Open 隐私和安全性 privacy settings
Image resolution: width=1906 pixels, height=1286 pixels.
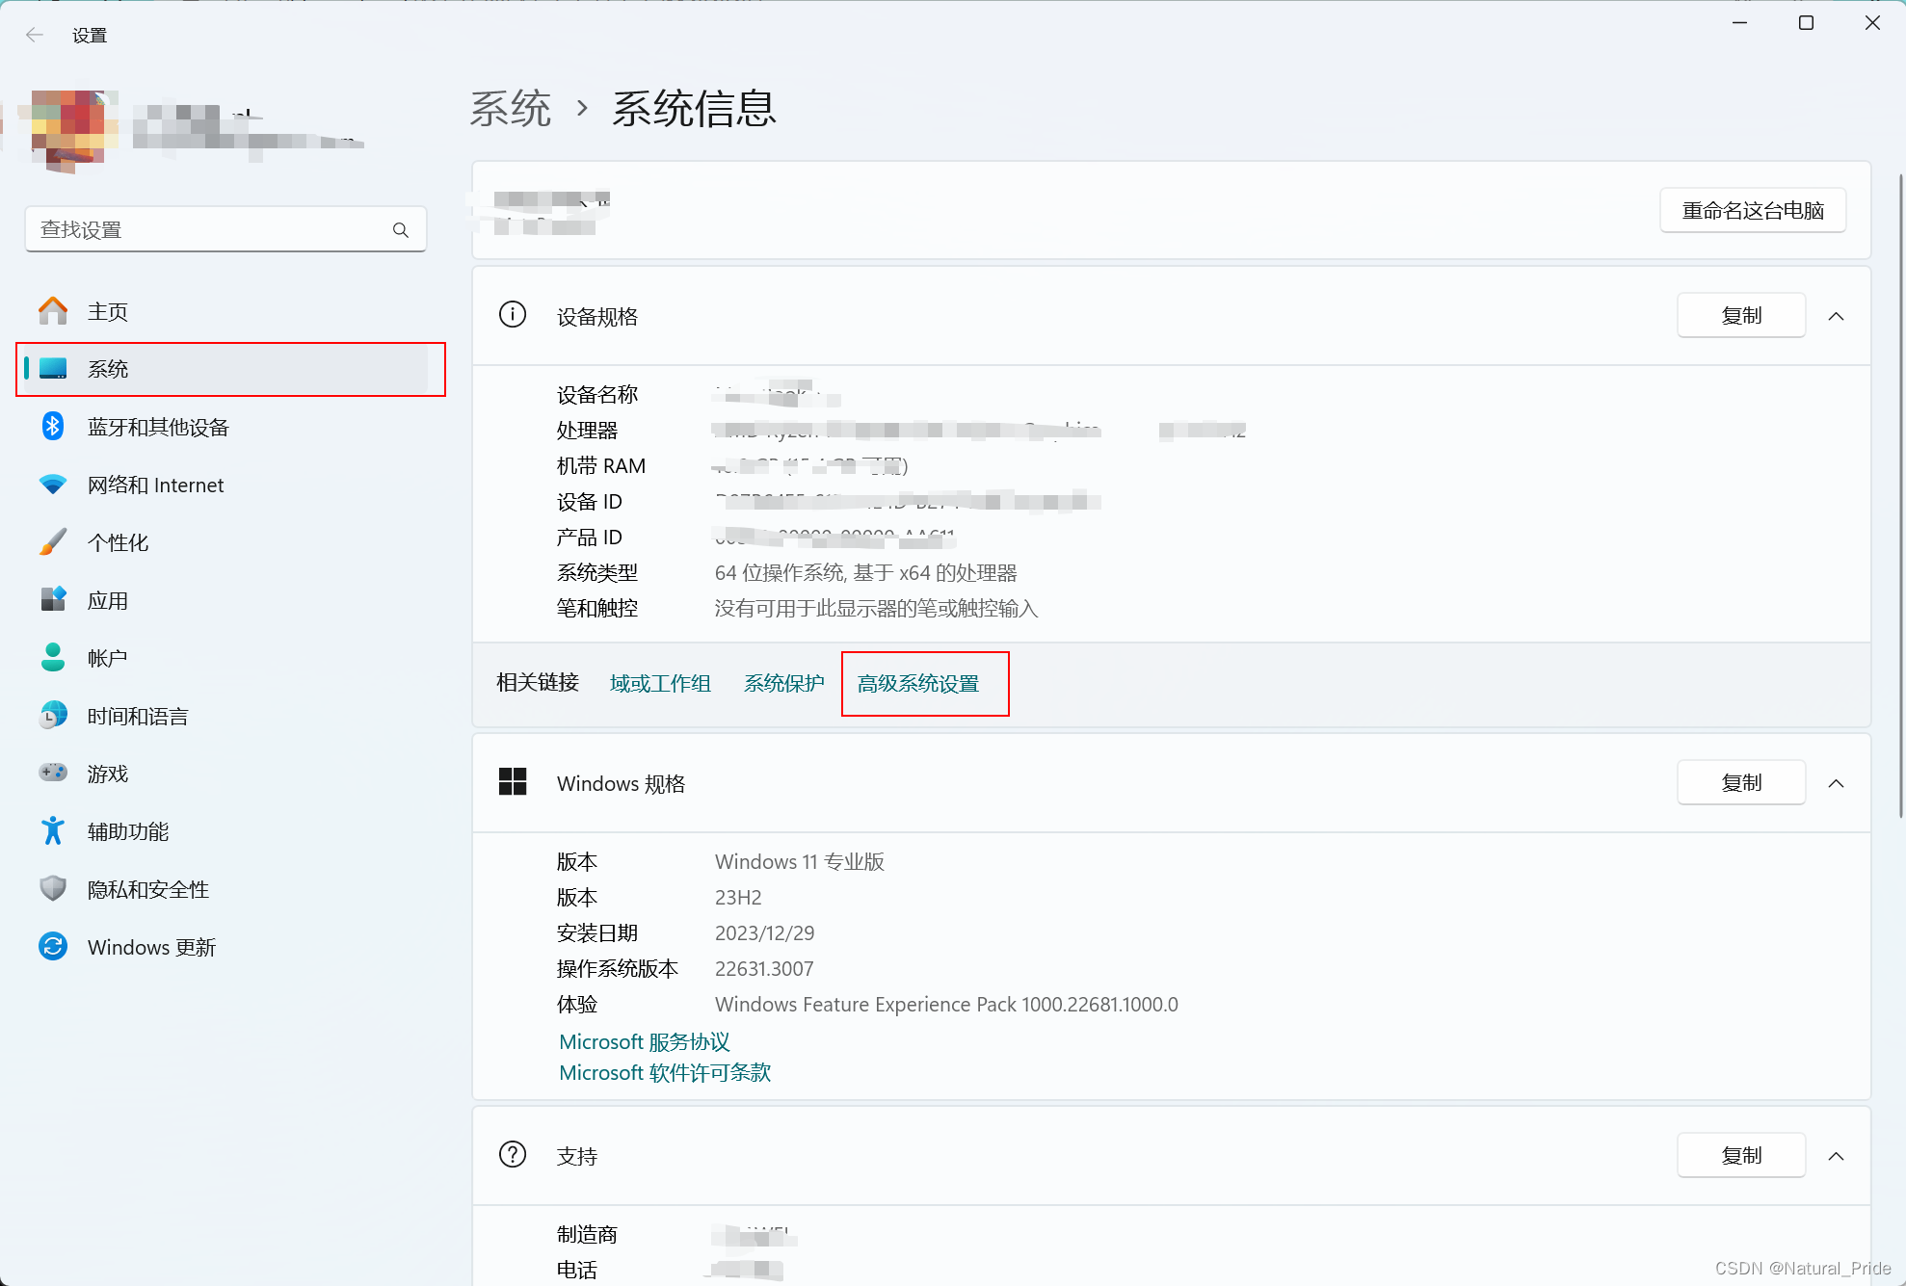[147, 890]
